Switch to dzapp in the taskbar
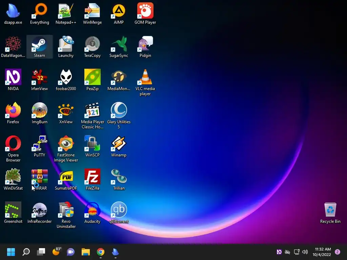Screen dimensions: 347x260 click(x=115, y=252)
